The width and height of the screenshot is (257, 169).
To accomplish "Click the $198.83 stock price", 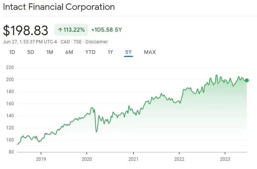I will point(26,30).
